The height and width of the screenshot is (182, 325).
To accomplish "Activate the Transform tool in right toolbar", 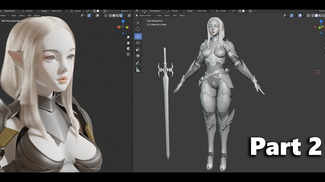I will point(138,56).
